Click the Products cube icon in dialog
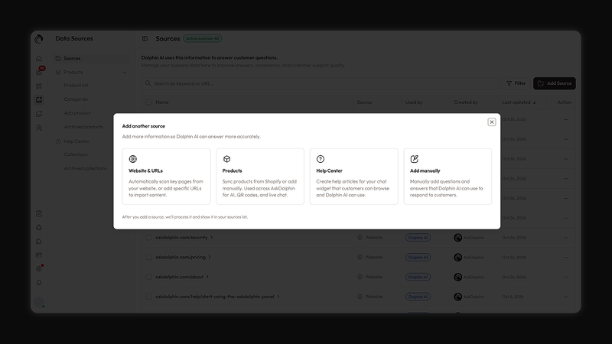Viewport: 612px width, 344px height. tap(226, 159)
